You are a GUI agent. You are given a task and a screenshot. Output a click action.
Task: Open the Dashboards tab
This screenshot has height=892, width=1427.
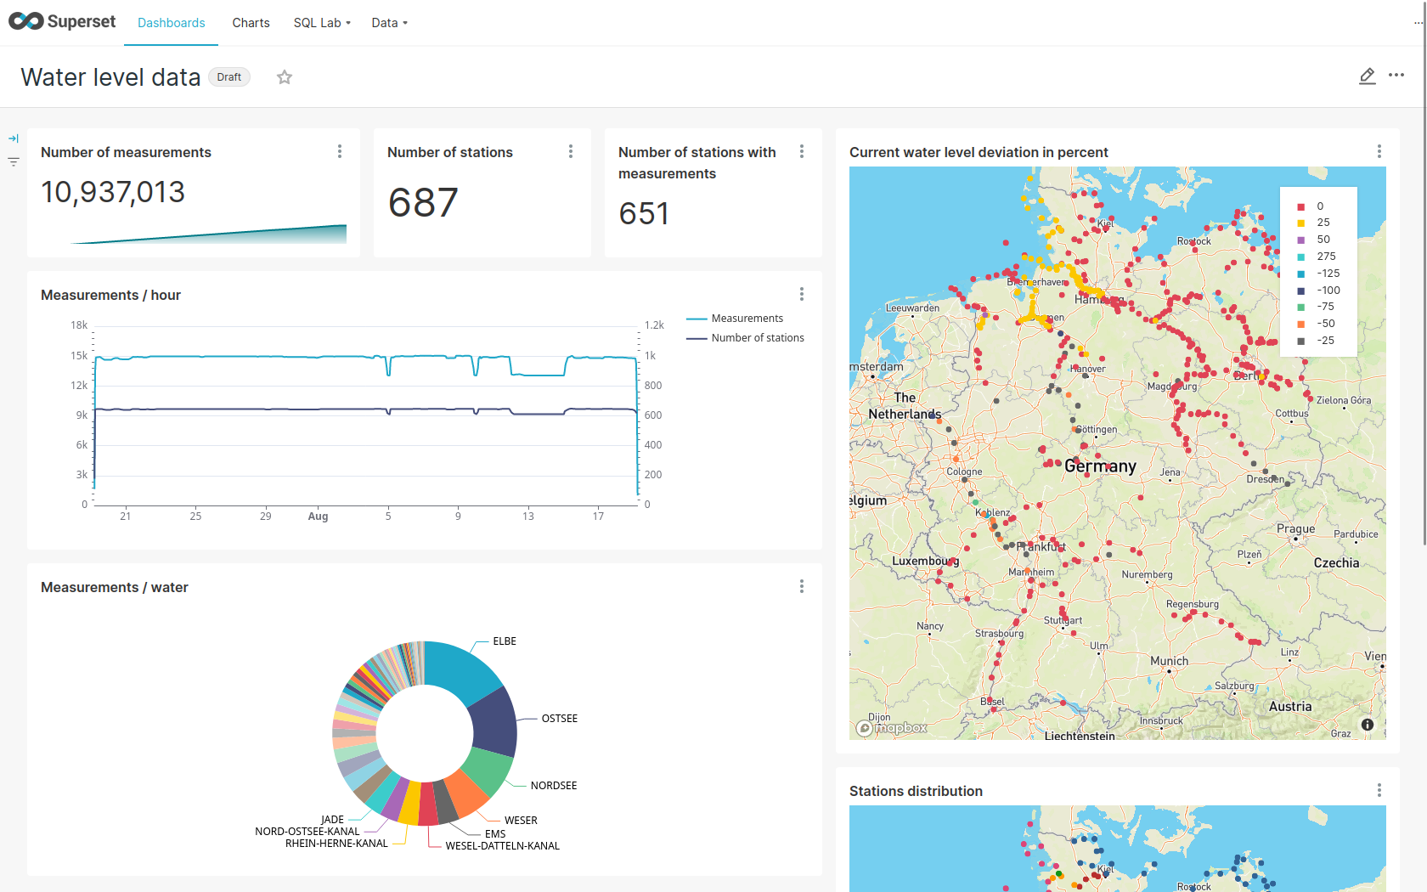(x=171, y=23)
